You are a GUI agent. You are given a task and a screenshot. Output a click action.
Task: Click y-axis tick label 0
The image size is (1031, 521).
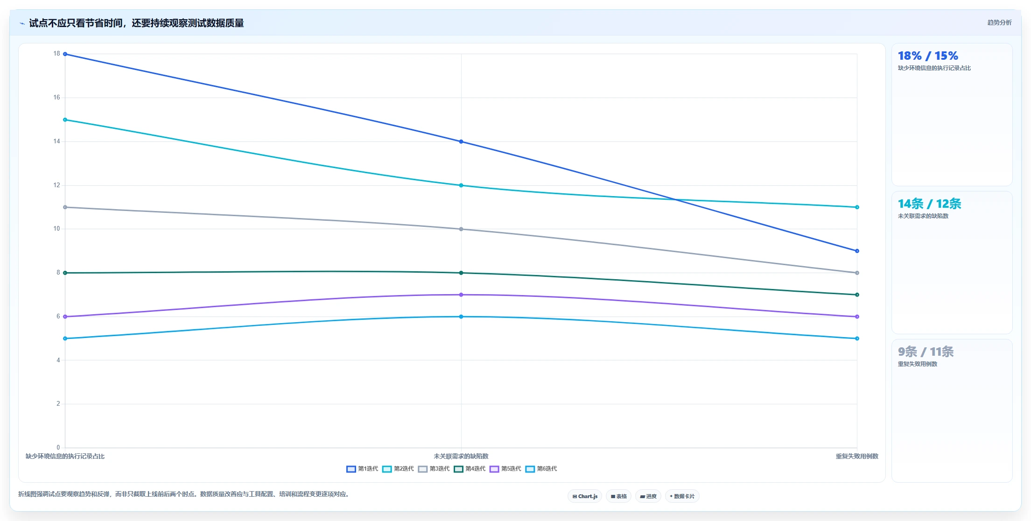click(58, 448)
